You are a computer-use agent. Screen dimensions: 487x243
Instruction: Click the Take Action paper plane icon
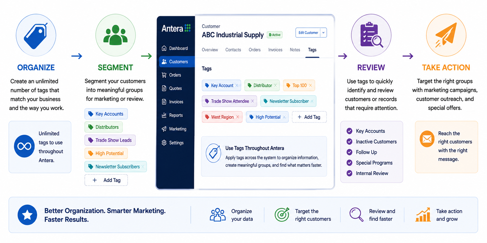[x=446, y=35]
